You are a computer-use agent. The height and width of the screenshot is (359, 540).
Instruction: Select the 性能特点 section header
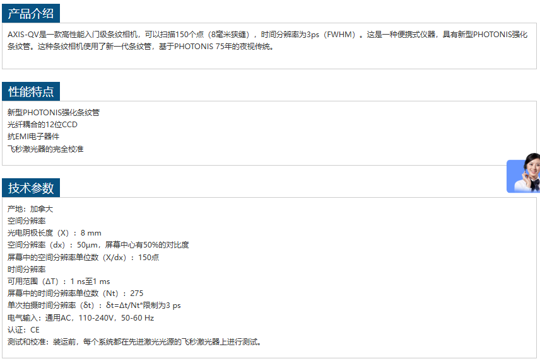tap(31, 91)
